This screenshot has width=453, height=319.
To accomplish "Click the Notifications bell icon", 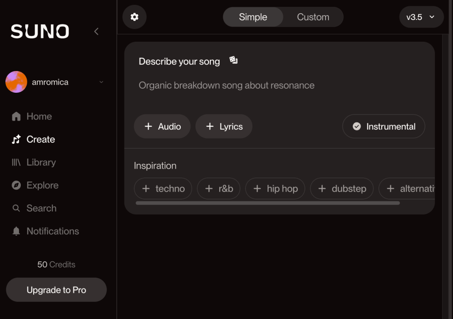I will (x=16, y=231).
